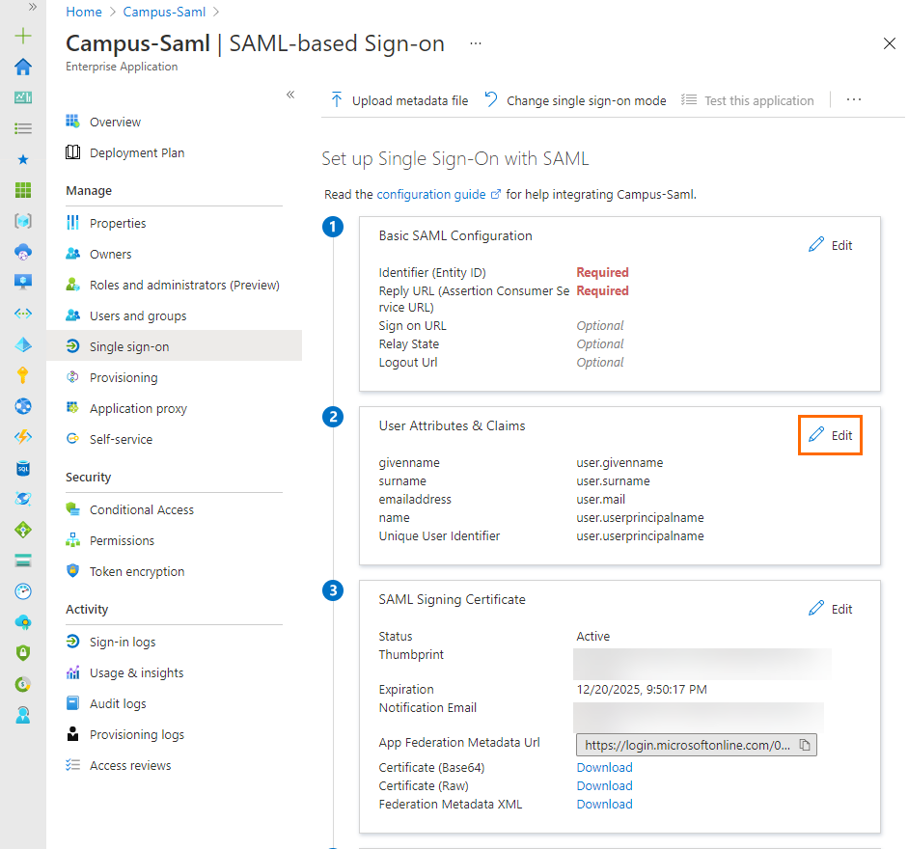Open the blue Home house icon in sidebar
Screen dimensions: 908x849
23,67
